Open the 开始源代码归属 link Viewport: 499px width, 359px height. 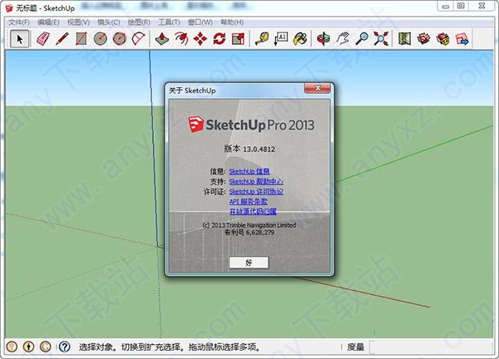click(x=253, y=212)
